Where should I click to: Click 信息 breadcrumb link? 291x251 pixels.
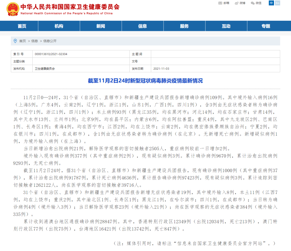click(x=34, y=41)
